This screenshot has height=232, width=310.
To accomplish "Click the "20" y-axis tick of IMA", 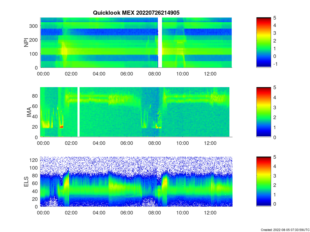I will (x=35, y=127).
